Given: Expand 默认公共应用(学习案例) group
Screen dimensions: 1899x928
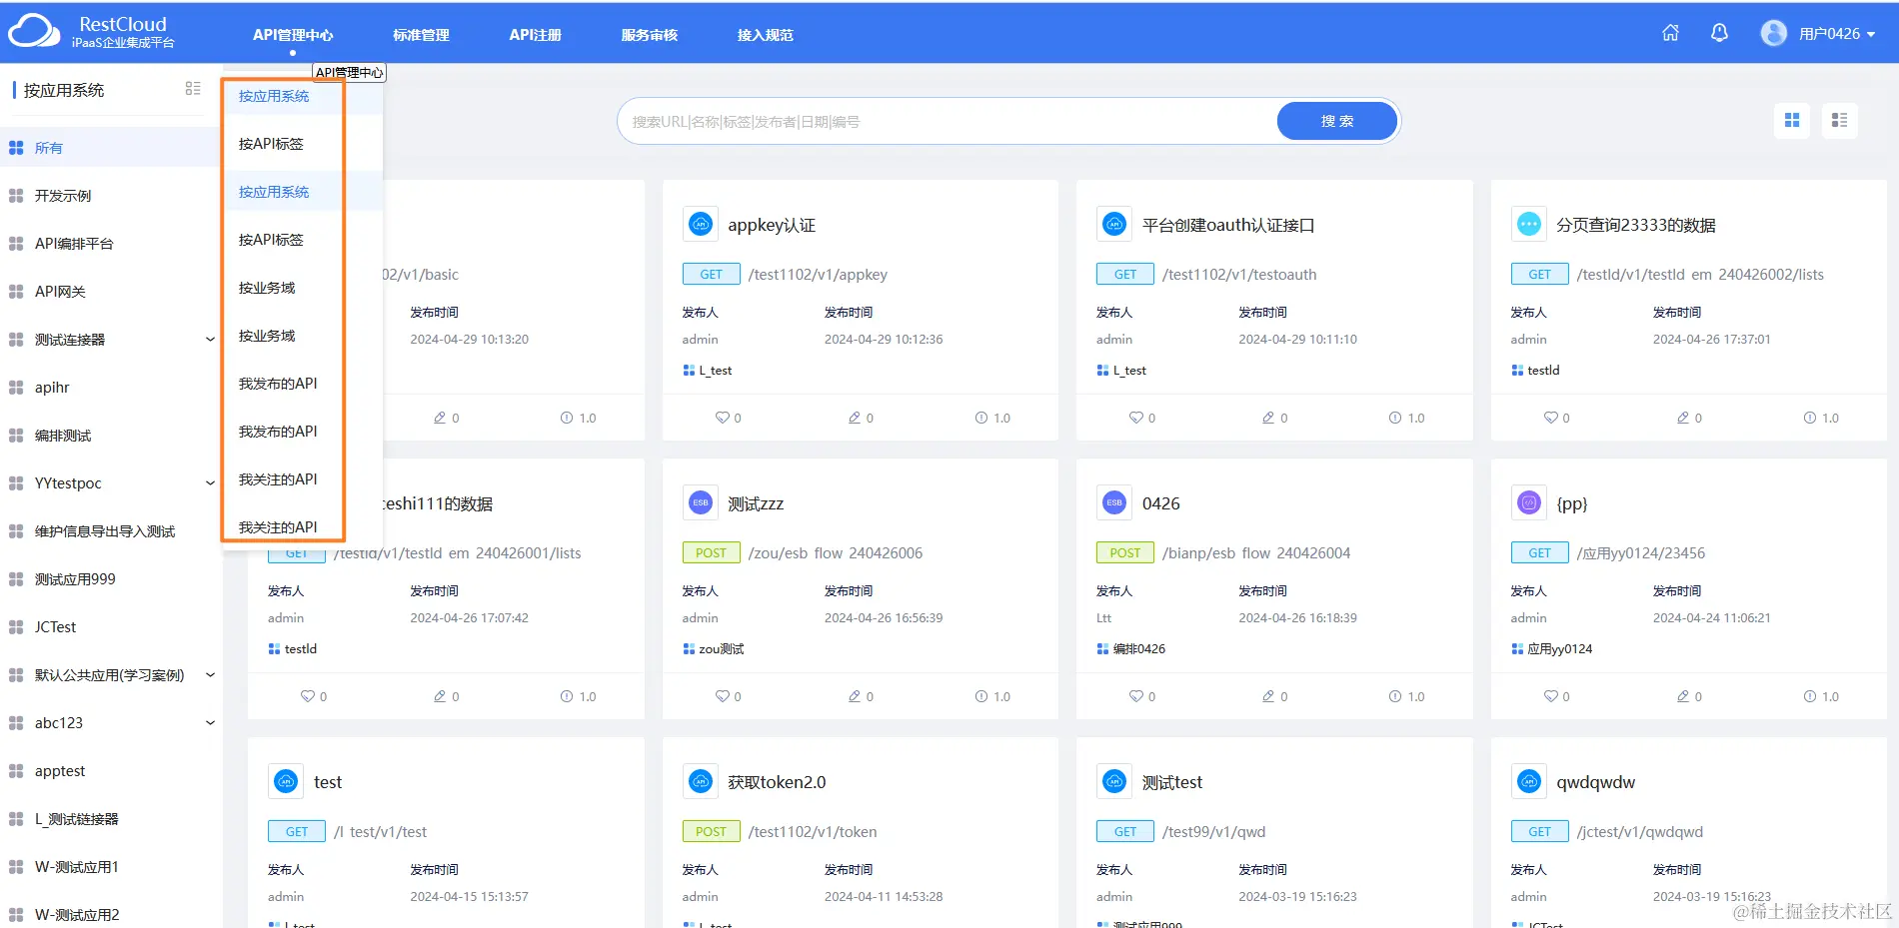Looking at the screenshot, I should click(210, 675).
